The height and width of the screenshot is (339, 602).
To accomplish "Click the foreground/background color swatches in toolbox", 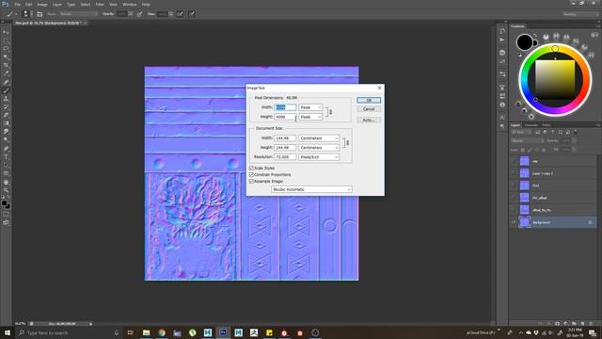I will click(x=6, y=203).
